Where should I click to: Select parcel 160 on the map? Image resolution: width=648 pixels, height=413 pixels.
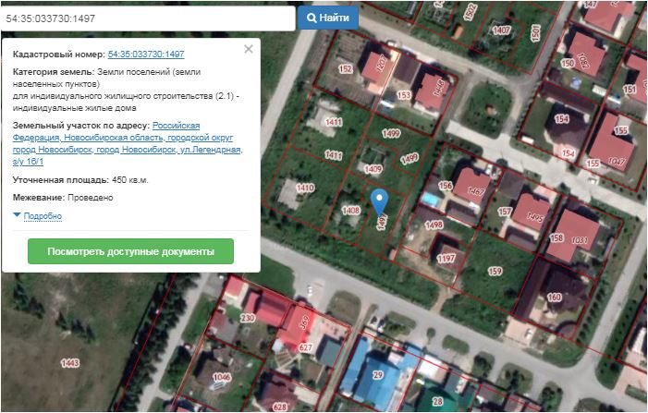[554, 297]
